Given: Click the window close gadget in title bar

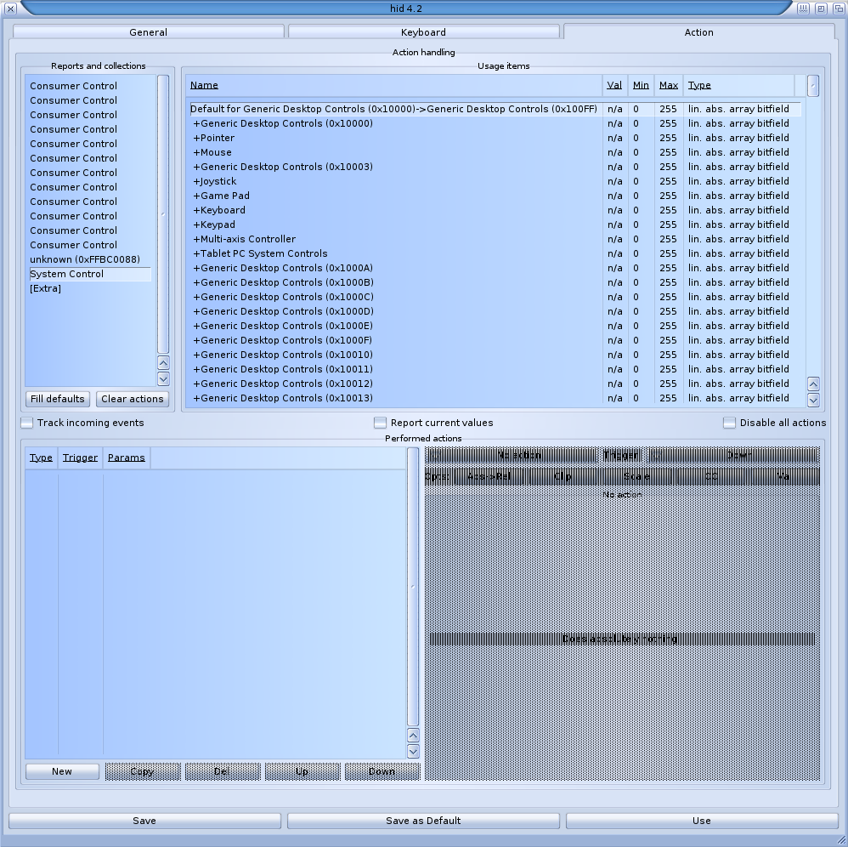Looking at the screenshot, I should click(x=10, y=9).
